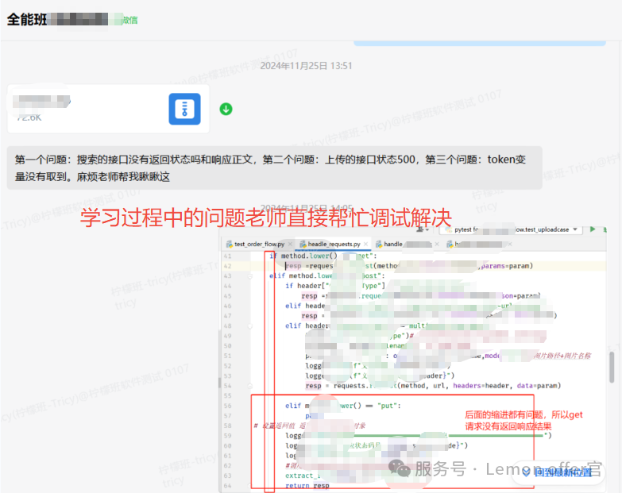This screenshot has height=493, width=622.
Task: Open the received zip file message card
Action: [x=108, y=109]
